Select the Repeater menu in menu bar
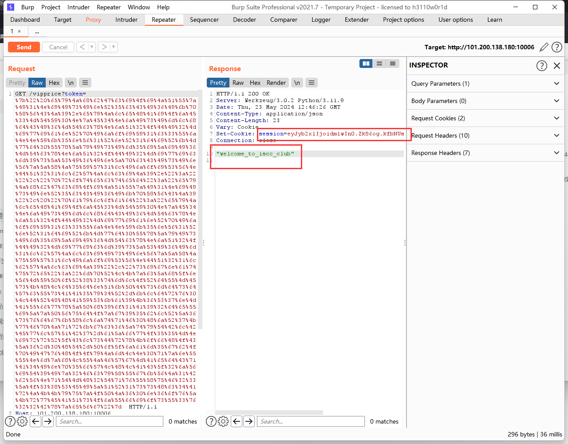Viewport: 568px width, 444px height. [109, 7]
